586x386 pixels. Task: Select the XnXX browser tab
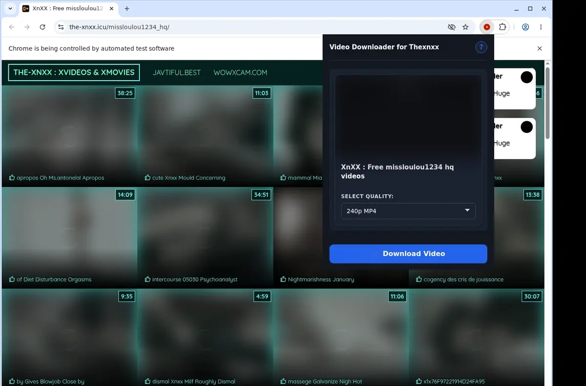coord(68,9)
